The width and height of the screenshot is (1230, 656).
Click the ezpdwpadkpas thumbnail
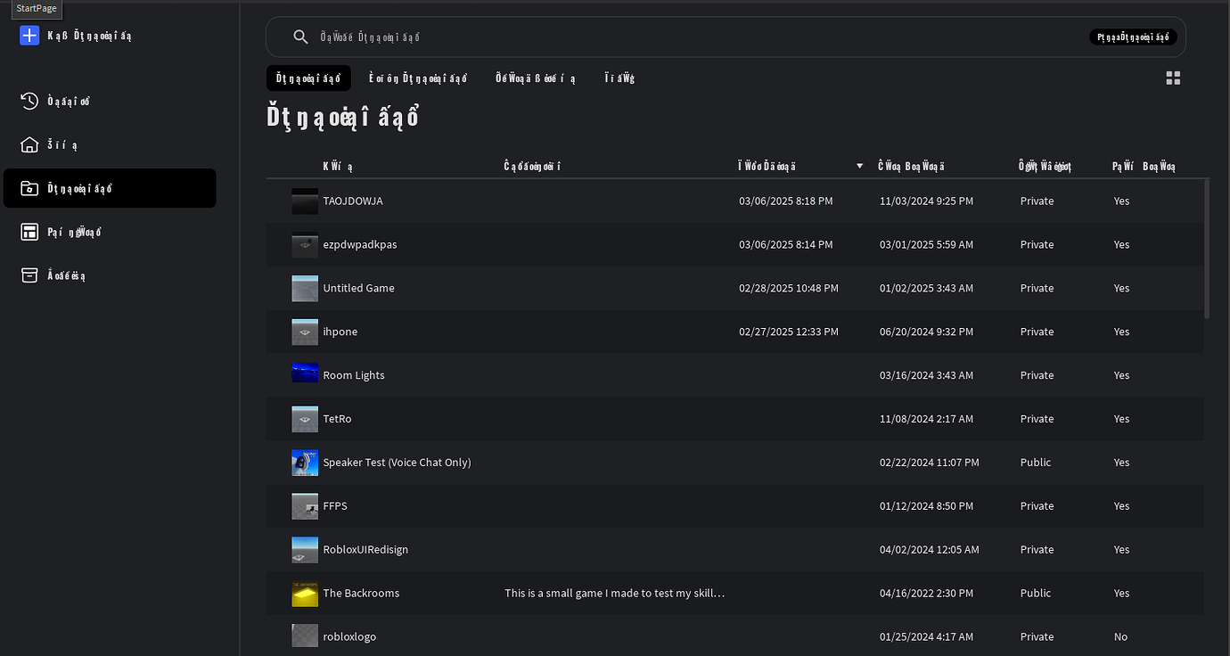coord(305,245)
